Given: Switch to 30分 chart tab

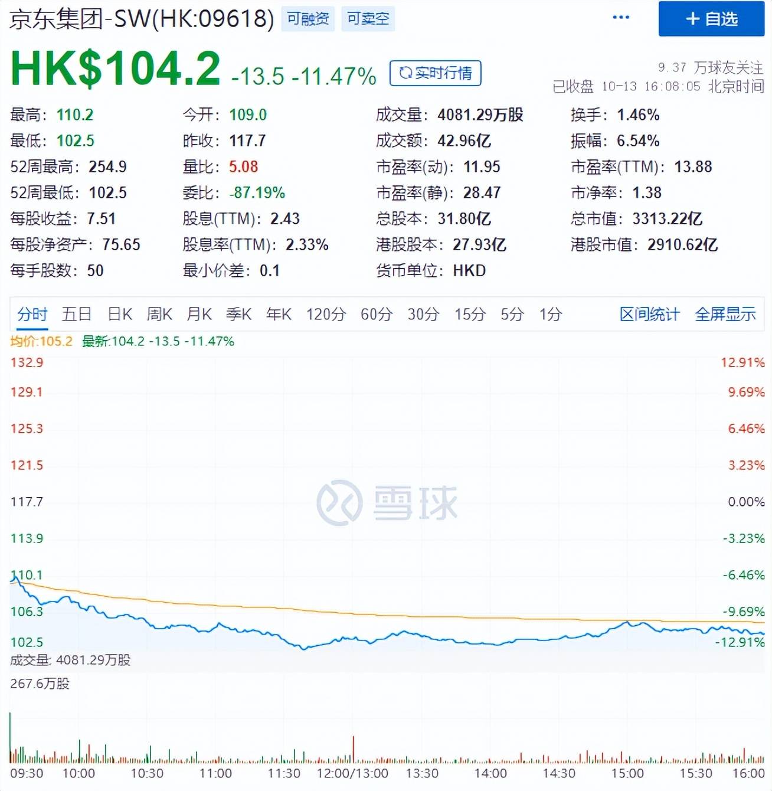Looking at the screenshot, I should pyautogui.click(x=423, y=314).
